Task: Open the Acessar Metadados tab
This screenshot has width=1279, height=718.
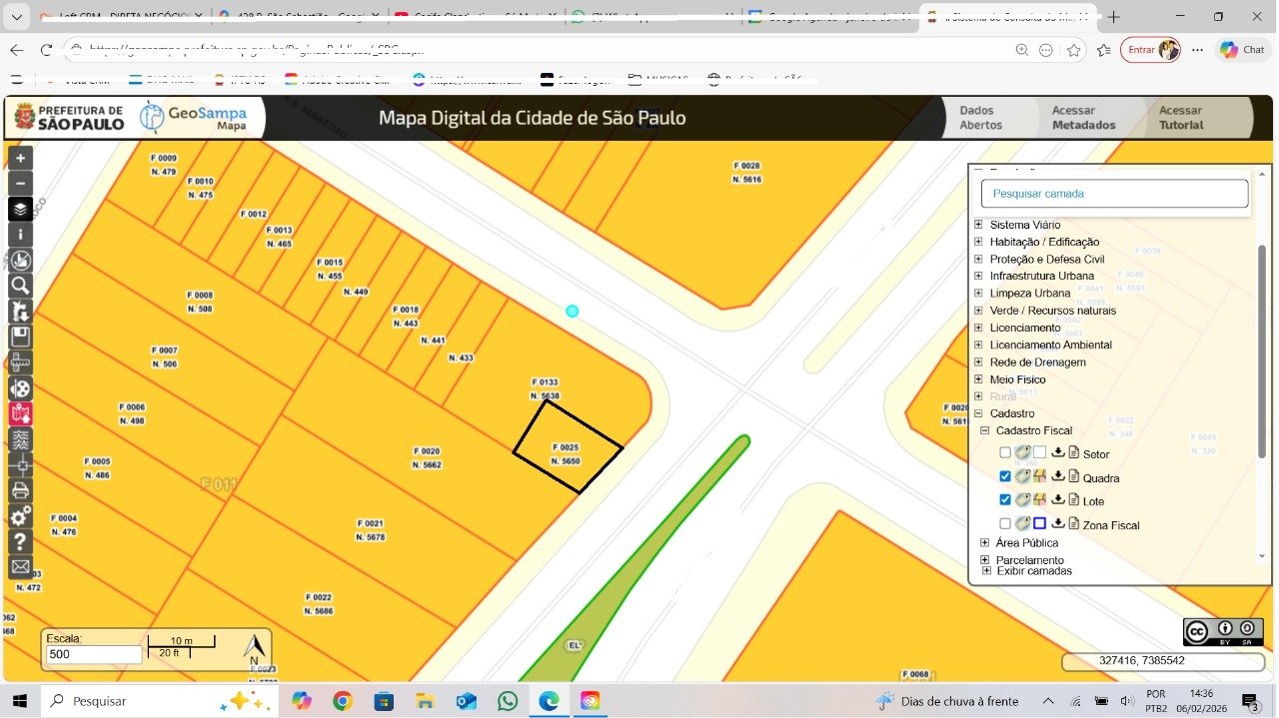Action: click(1083, 118)
